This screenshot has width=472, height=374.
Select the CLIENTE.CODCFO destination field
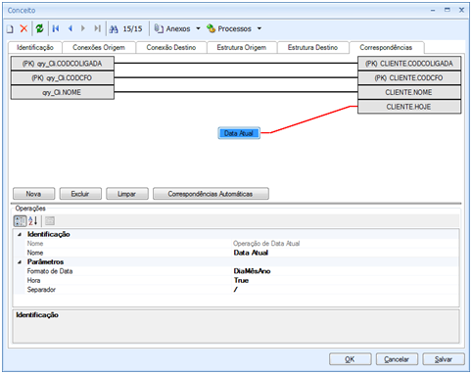(409, 78)
